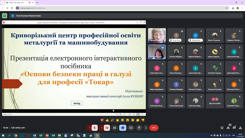
Task: Open more options three-dot menu in Meet
Action: [x=146, y=128]
